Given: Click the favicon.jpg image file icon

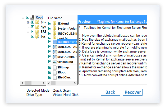Looking at the screenshot, I should [x=55, y=62].
